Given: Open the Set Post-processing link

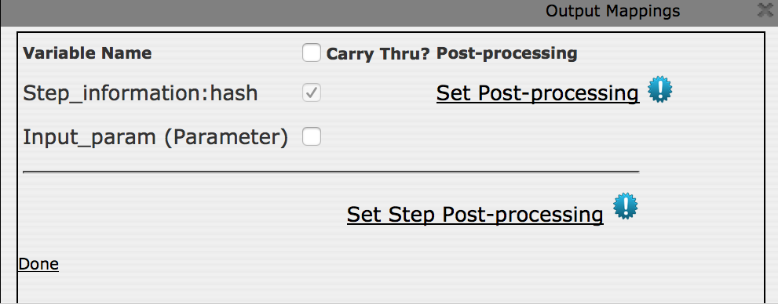Looking at the screenshot, I should point(538,93).
